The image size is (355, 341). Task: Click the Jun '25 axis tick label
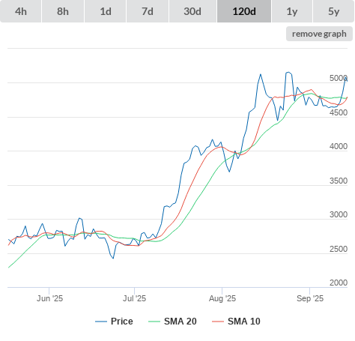pyautogui.click(x=49, y=298)
